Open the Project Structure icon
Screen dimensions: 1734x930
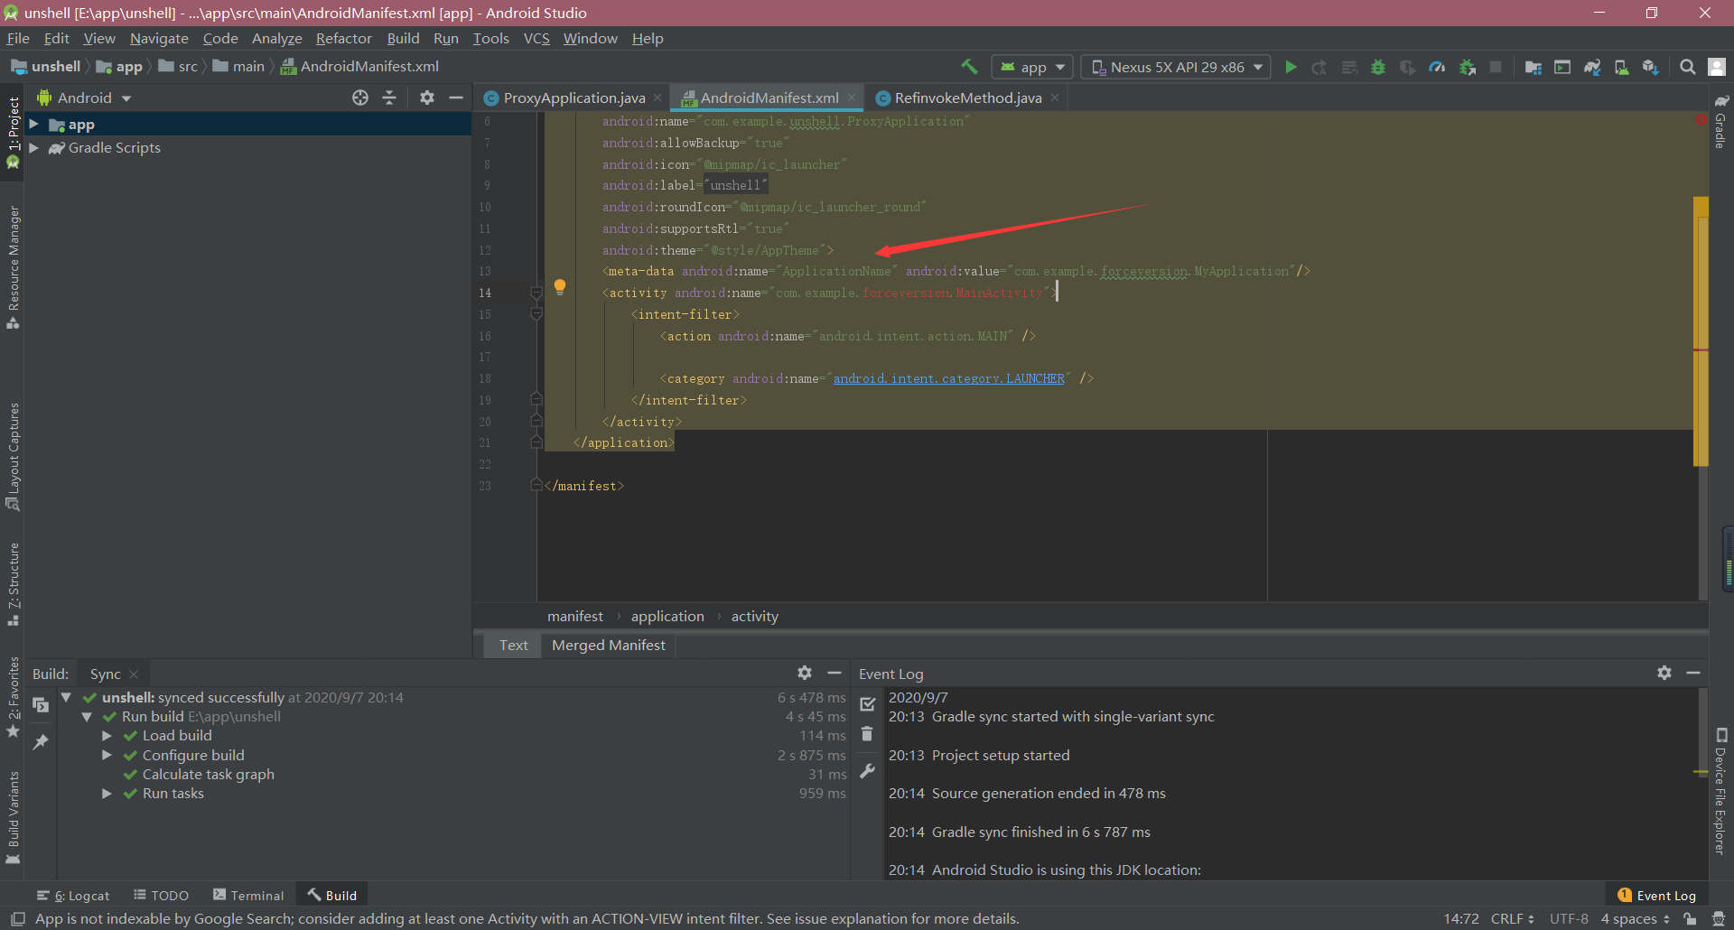[1533, 67]
